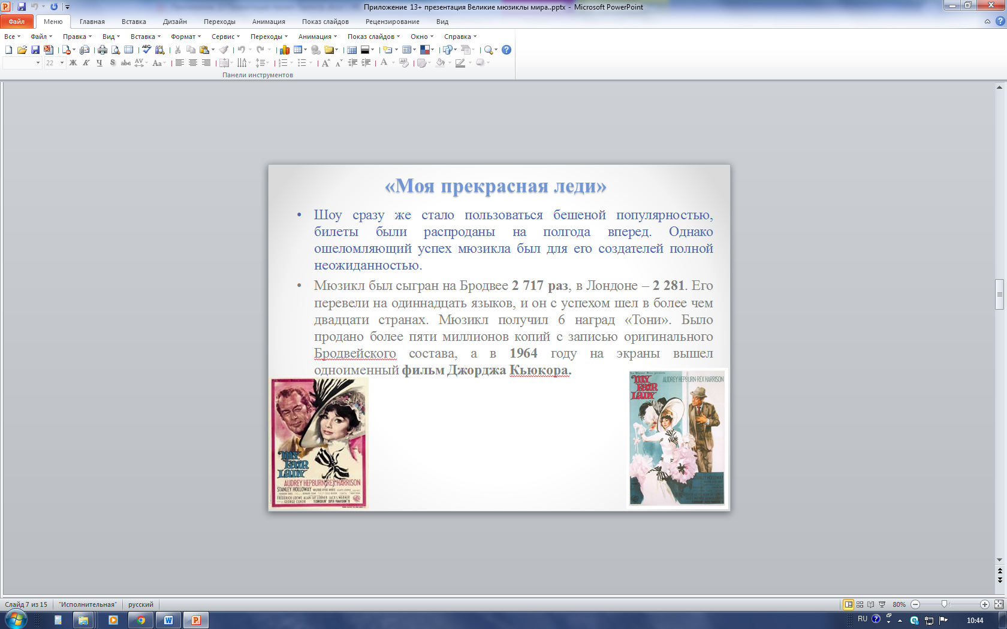Click the 80% zoom level button
Screen dimensions: 1007x629
click(899, 604)
